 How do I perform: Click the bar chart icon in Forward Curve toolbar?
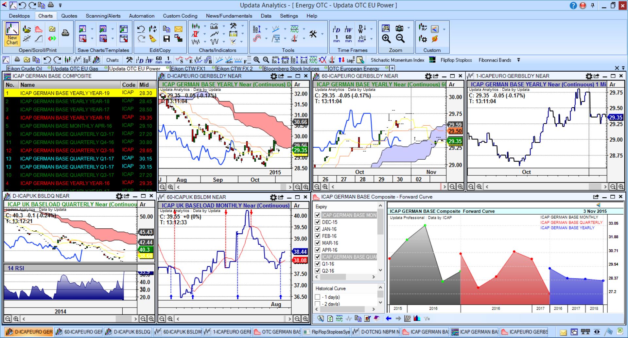(x=417, y=318)
